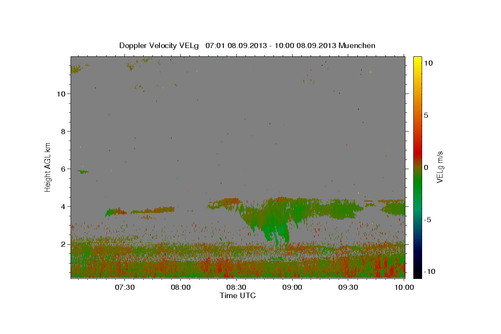Click the y-axis label 'Height AGL km'
Screen dimensions: 501x334
pyautogui.click(x=48, y=167)
